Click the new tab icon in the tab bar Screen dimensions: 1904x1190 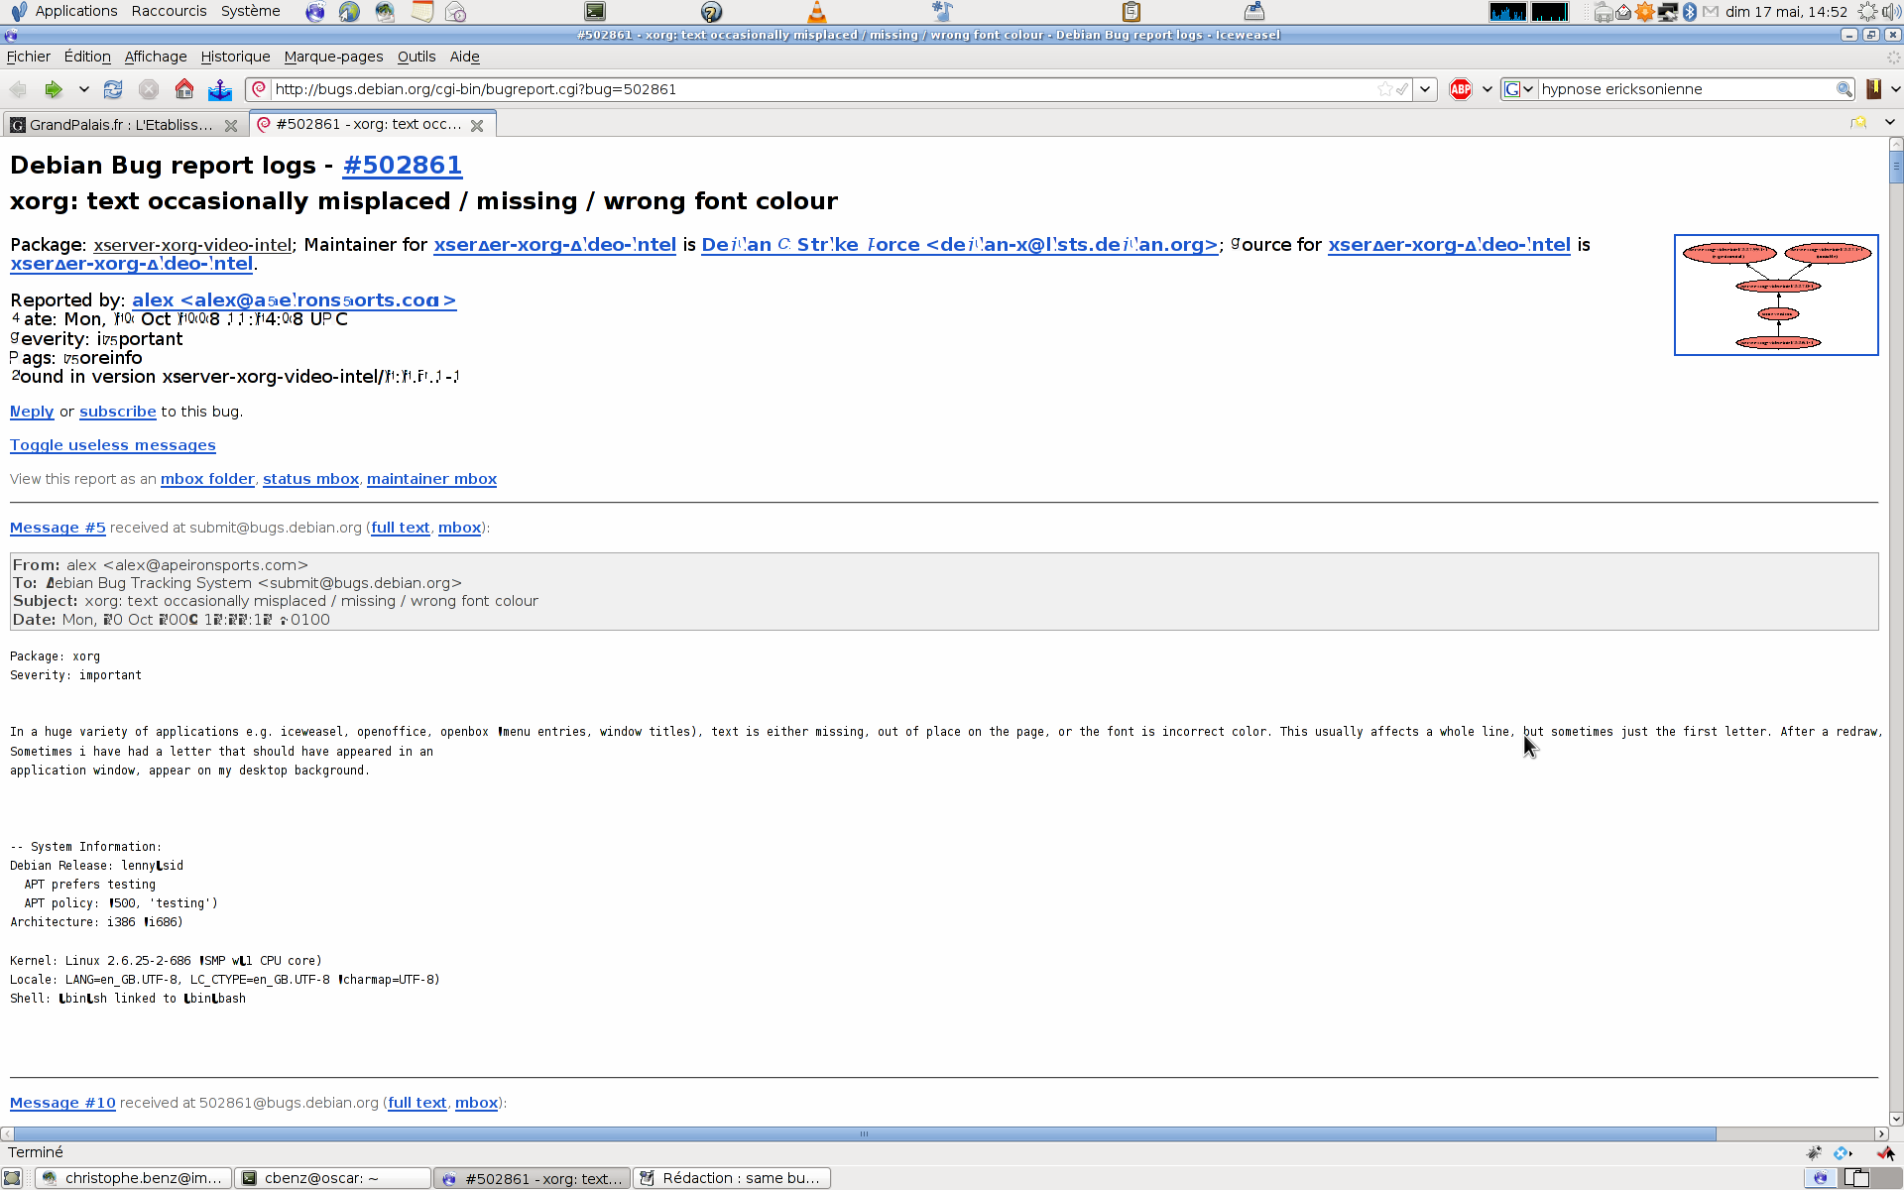tap(1857, 123)
